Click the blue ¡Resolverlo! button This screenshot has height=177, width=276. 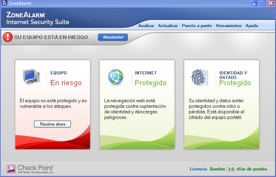[113, 37]
